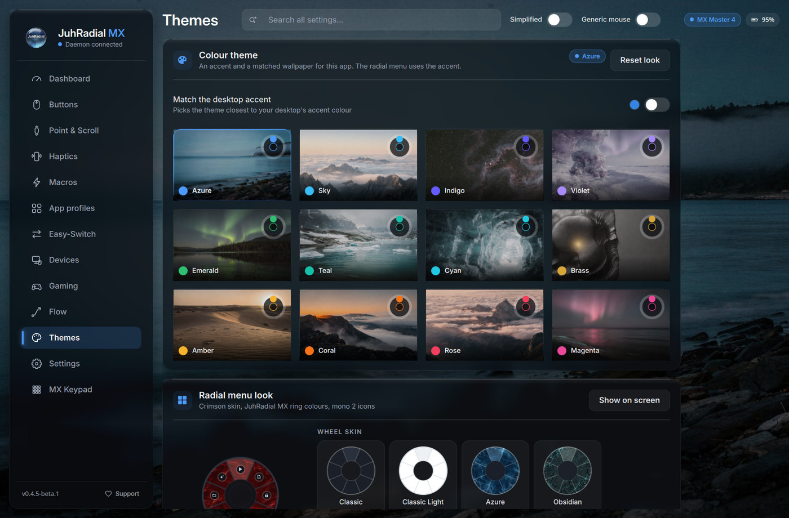Choose the Classic wheel skin

pyautogui.click(x=351, y=475)
